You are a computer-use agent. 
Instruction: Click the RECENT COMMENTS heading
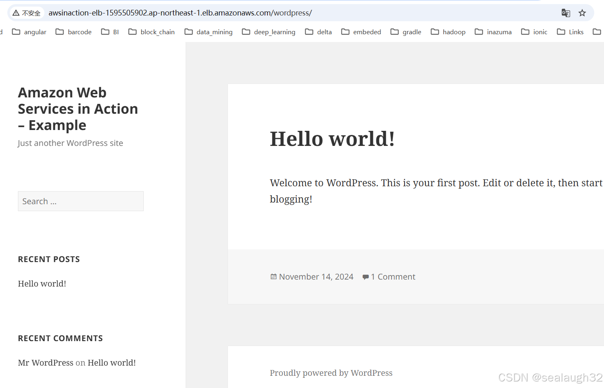coord(60,338)
